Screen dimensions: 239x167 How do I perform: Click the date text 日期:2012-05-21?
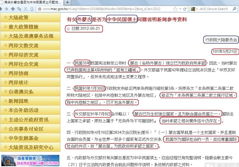point(85,29)
